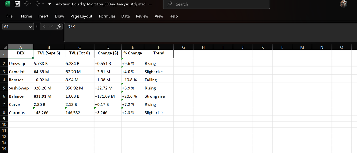Open the File menu

(10, 16)
